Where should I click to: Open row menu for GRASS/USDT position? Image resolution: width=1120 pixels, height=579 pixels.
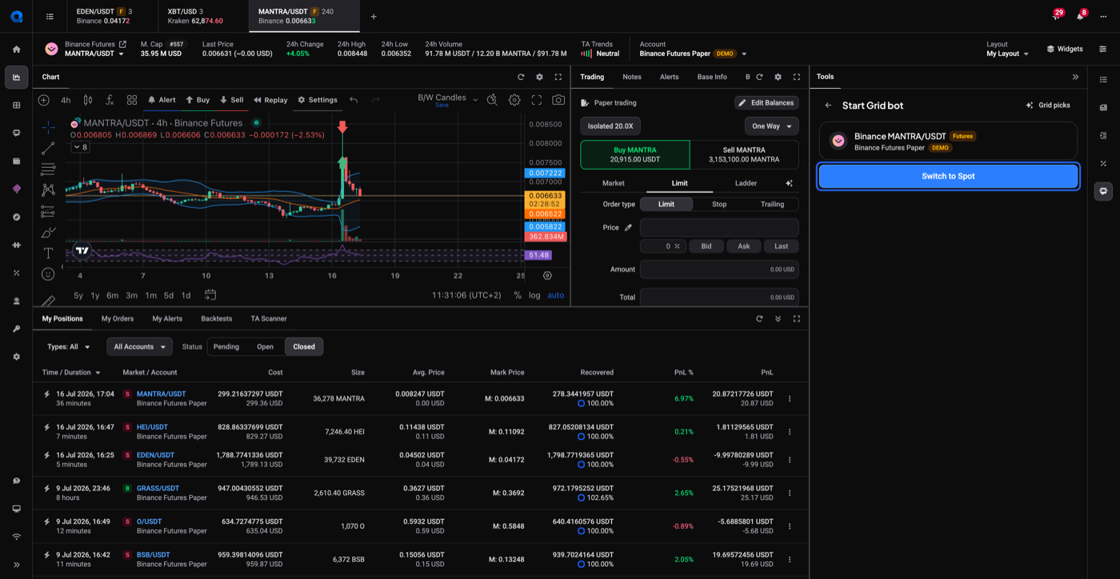pyautogui.click(x=790, y=493)
